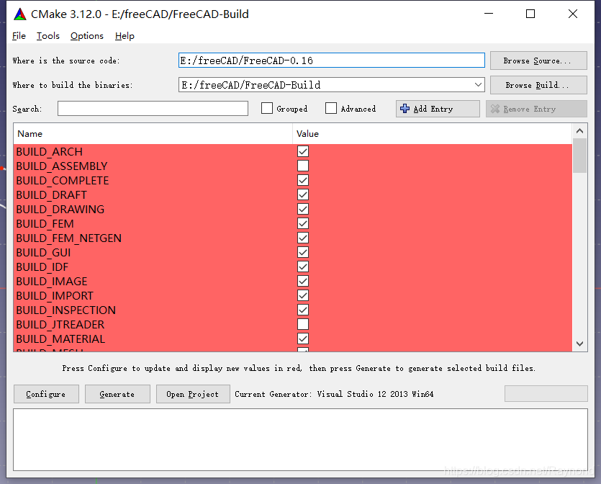Image resolution: width=601 pixels, height=484 pixels.
Task: Select the BUILD_DRAFT name entry
Action: (x=51, y=195)
